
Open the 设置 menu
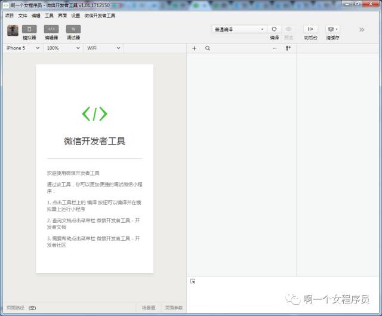76,16
